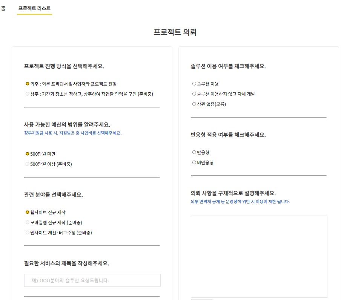Open the 홈 tab
The image size is (364, 300).
coord(3,8)
